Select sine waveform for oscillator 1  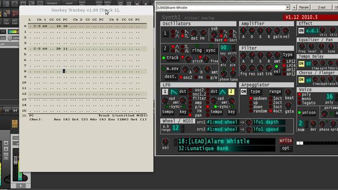tap(173, 32)
